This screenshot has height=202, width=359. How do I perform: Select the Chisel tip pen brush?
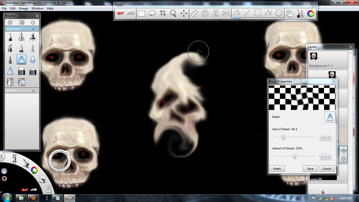(10, 48)
